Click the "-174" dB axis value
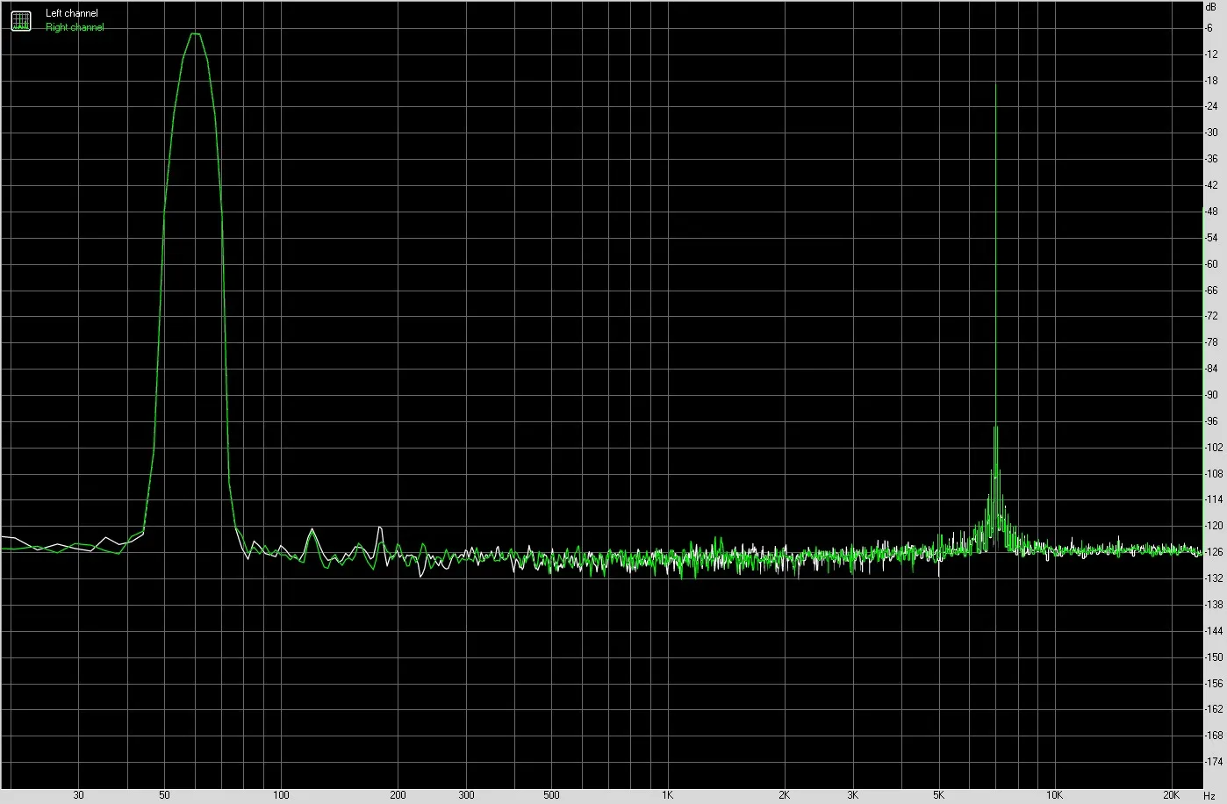Screen dimensions: 1227x804 (1214, 761)
